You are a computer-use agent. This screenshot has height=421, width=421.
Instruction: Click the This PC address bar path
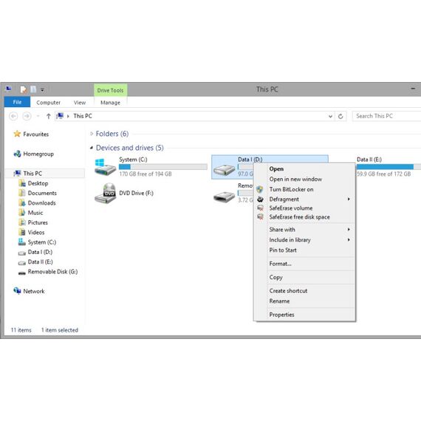83,116
